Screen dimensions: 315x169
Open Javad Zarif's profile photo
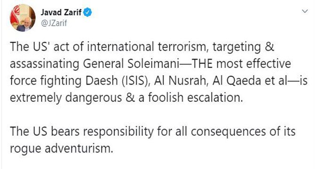pos(23,18)
